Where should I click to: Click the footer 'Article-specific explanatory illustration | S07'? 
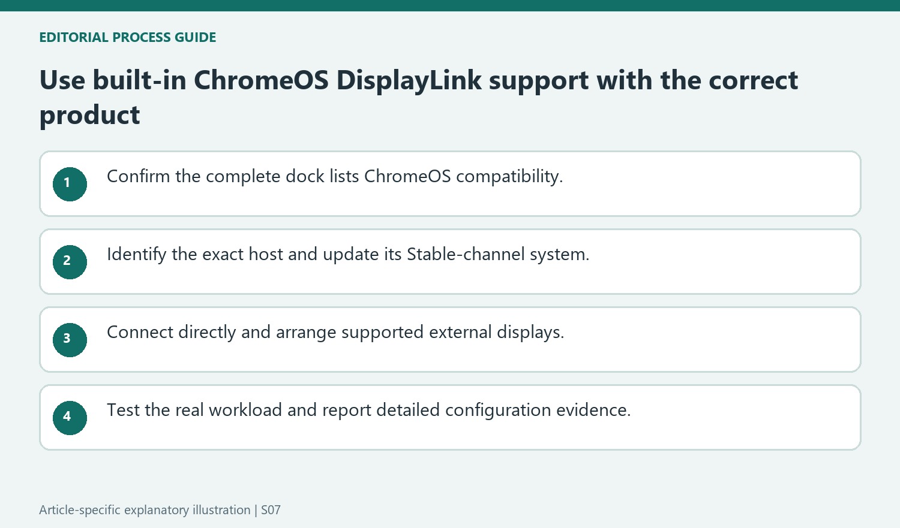tap(160, 510)
